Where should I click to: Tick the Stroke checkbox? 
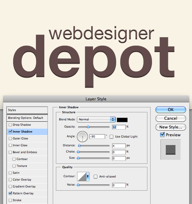click(x=10, y=200)
